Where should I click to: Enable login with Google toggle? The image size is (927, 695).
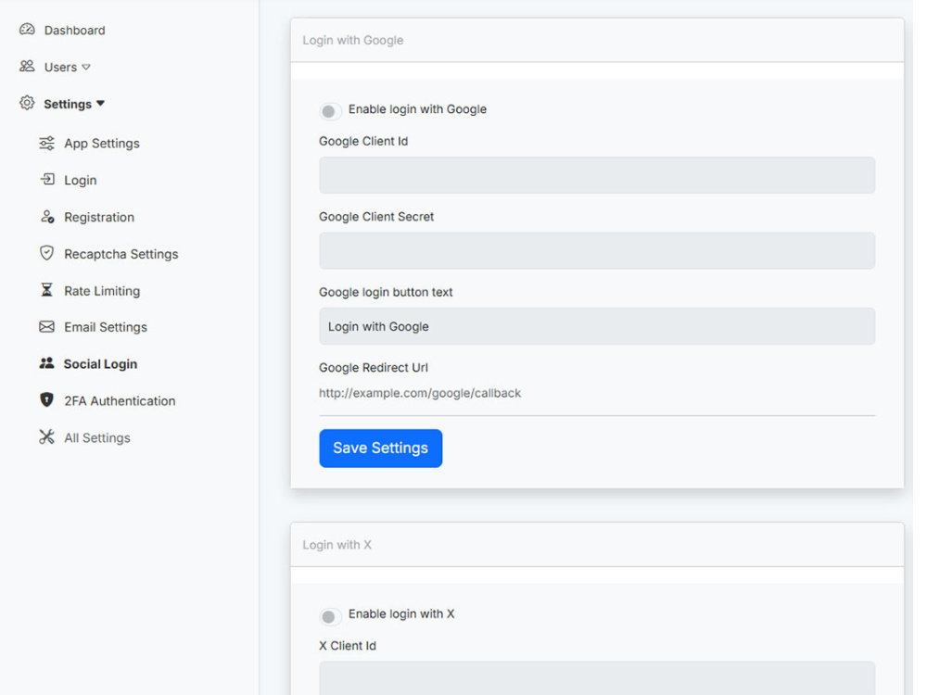pyautogui.click(x=331, y=111)
